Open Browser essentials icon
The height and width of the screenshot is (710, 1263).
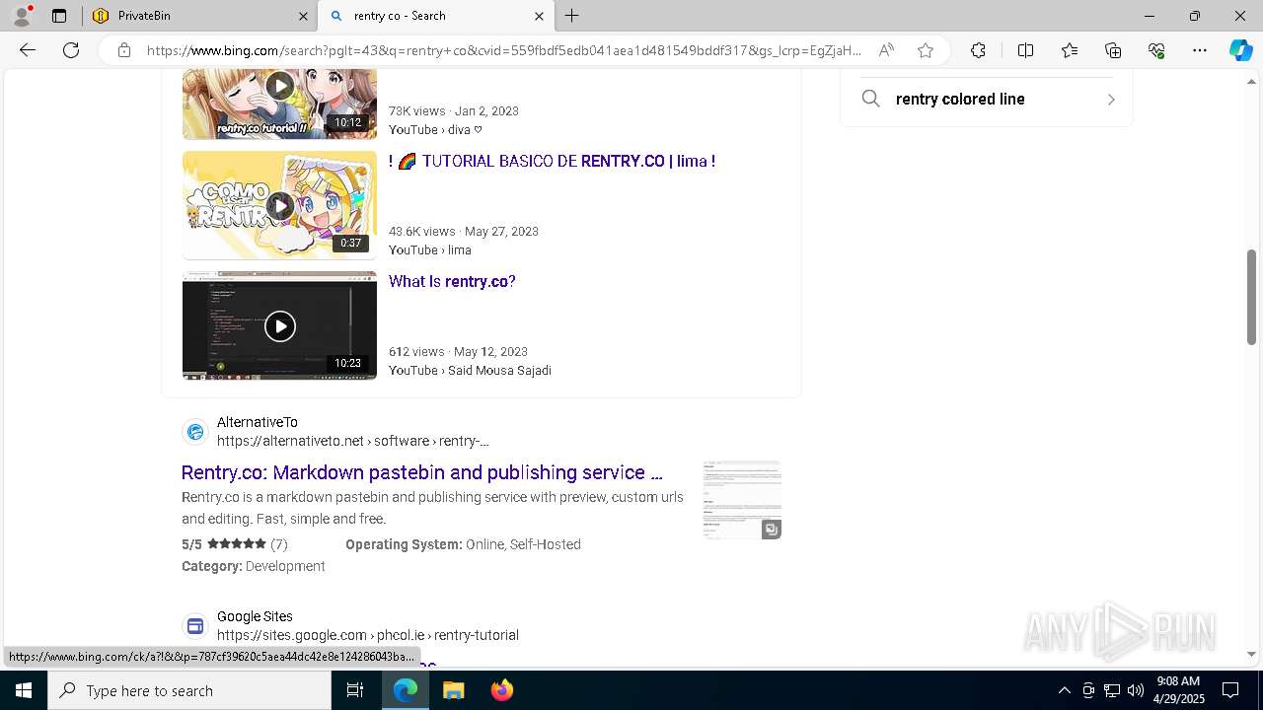click(x=1156, y=50)
